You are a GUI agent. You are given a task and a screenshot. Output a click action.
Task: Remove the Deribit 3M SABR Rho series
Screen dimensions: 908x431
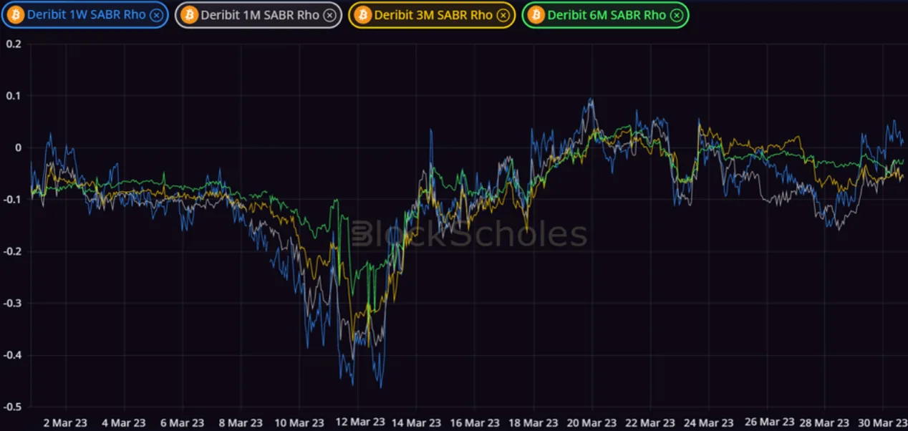pyautogui.click(x=503, y=15)
